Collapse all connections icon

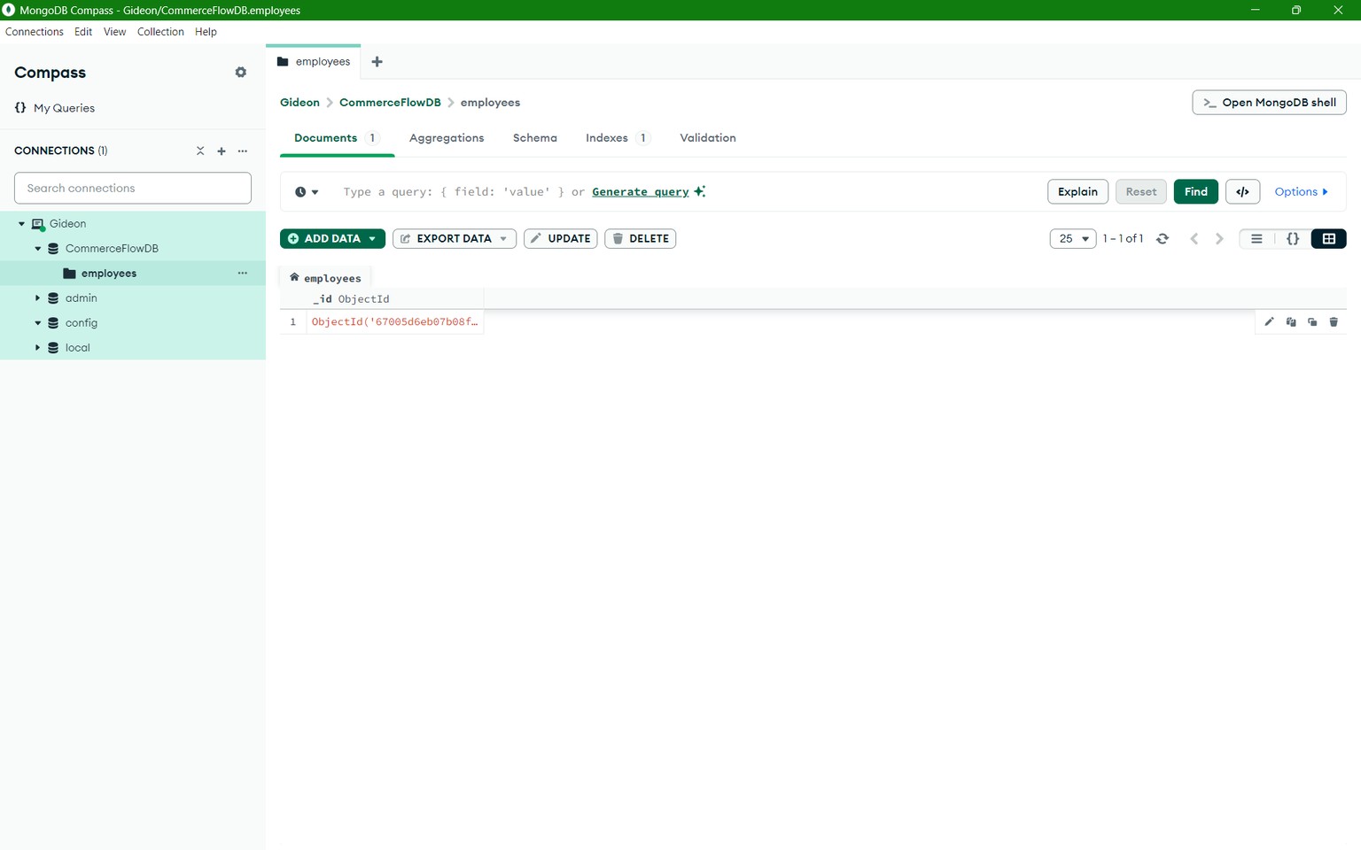click(200, 151)
